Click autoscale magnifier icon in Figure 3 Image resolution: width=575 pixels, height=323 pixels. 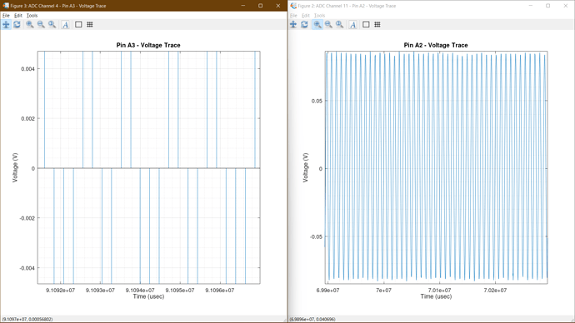click(52, 24)
